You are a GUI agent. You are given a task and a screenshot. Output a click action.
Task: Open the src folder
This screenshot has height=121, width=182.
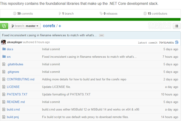pos(9,57)
